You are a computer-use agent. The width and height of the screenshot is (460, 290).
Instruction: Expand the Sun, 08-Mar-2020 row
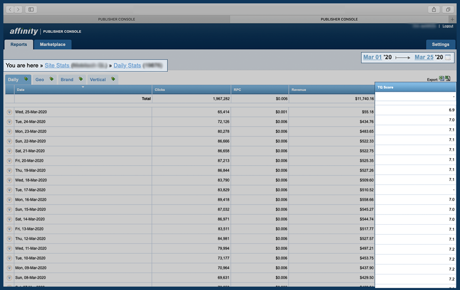[x=9, y=278]
